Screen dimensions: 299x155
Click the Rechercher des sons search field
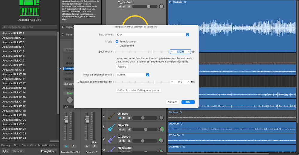pyautogui.click(x=30, y=27)
